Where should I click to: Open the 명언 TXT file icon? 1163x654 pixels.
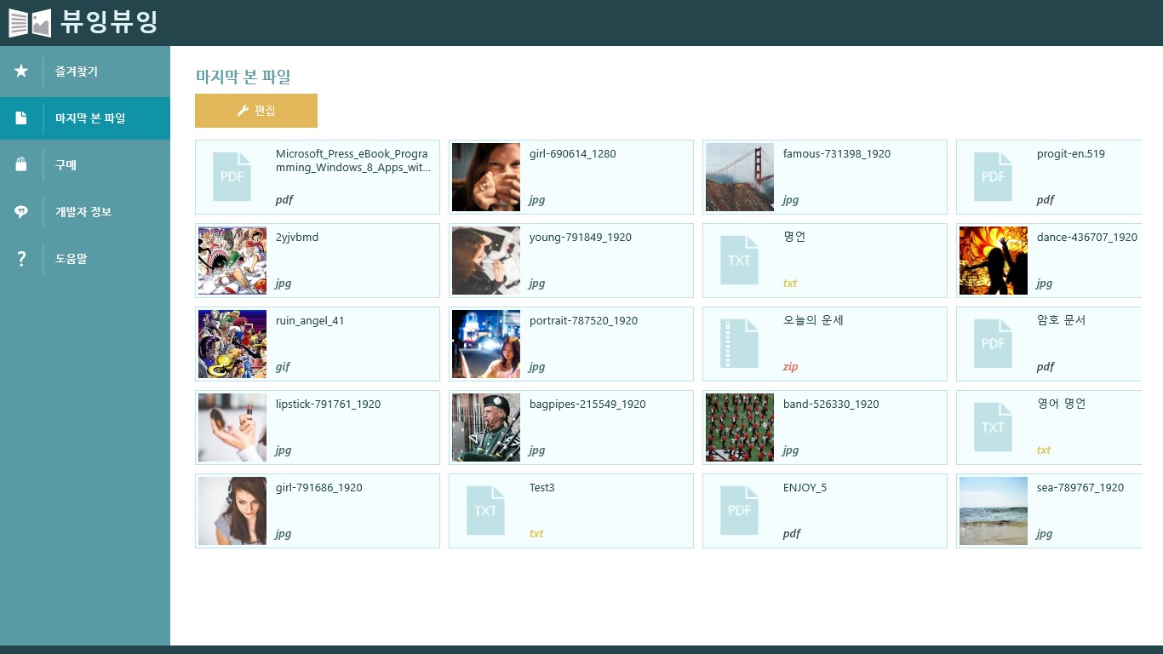click(739, 260)
